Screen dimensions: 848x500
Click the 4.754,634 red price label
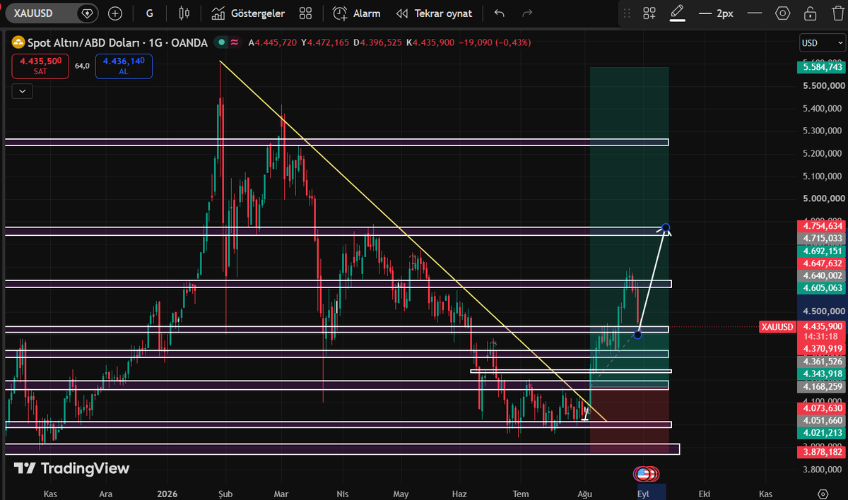pyautogui.click(x=822, y=226)
